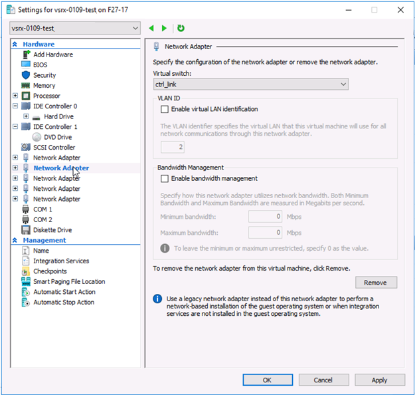The width and height of the screenshot is (415, 395).
Task: Open the Virtual switch ctrl_link dropdown
Action: coord(250,84)
